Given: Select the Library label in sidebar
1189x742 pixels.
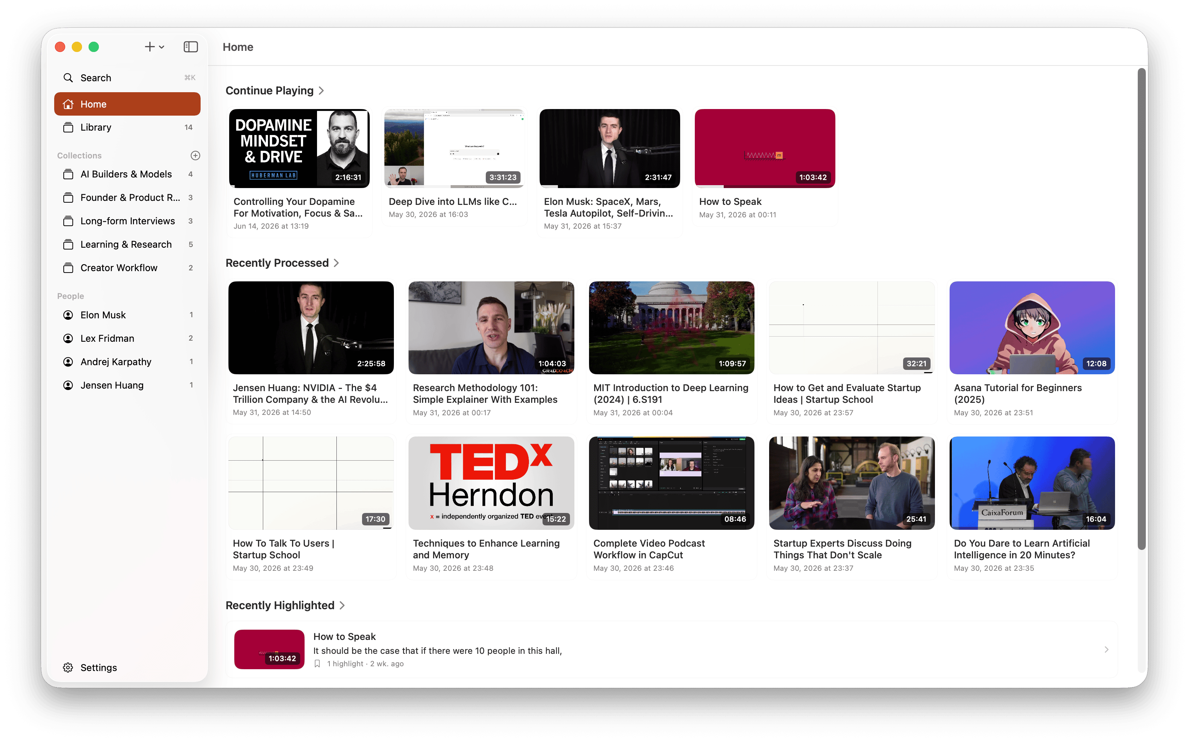Looking at the screenshot, I should pyautogui.click(x=96, y=127).
